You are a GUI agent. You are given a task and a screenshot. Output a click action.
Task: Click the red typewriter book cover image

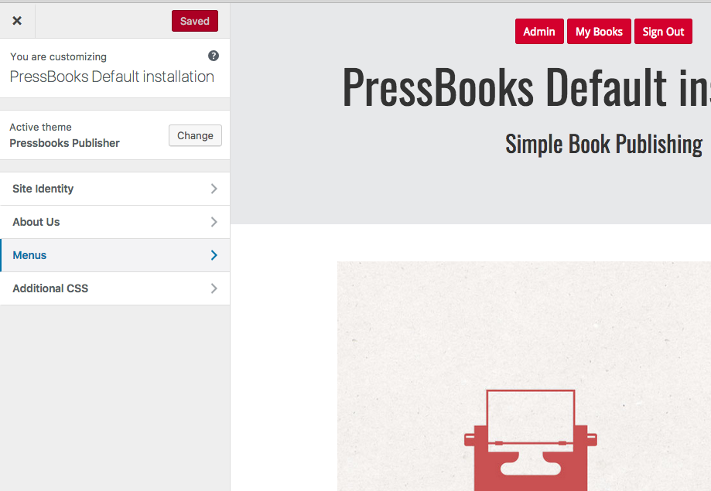[524, 377]
